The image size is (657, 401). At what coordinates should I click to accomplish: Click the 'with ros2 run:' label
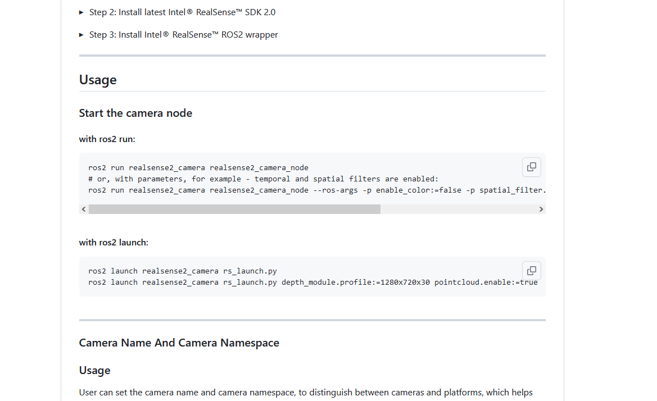click(x=107, y=139)
